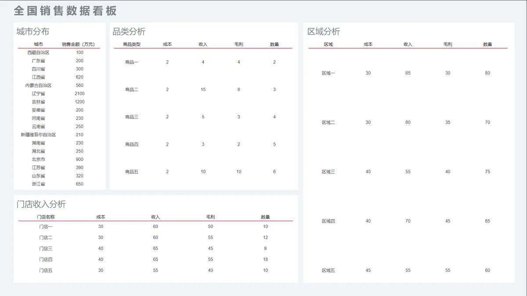Select the 区域分析 panel heading
Viewport: 527px width, 296px height.
[324, 32]
